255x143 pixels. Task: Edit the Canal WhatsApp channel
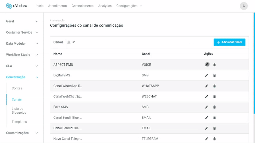[x=207, y=86]
